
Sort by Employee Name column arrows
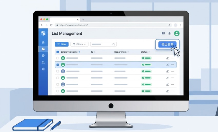coord(79,52)
